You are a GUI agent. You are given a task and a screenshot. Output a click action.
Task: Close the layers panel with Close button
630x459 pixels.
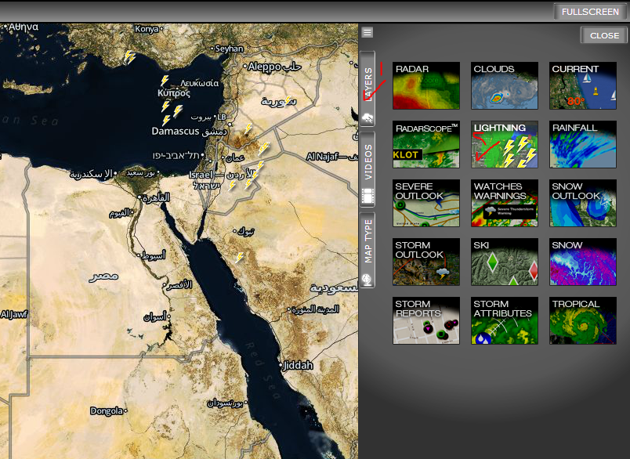(x=604, y=35)
